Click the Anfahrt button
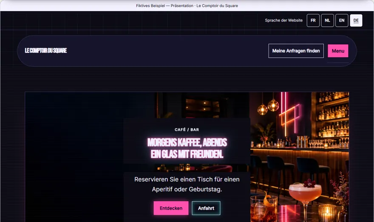 point(206,208)
